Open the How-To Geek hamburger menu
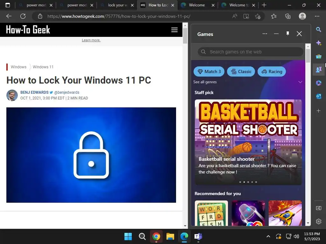 pyautogui.click(x=174, y=30)
